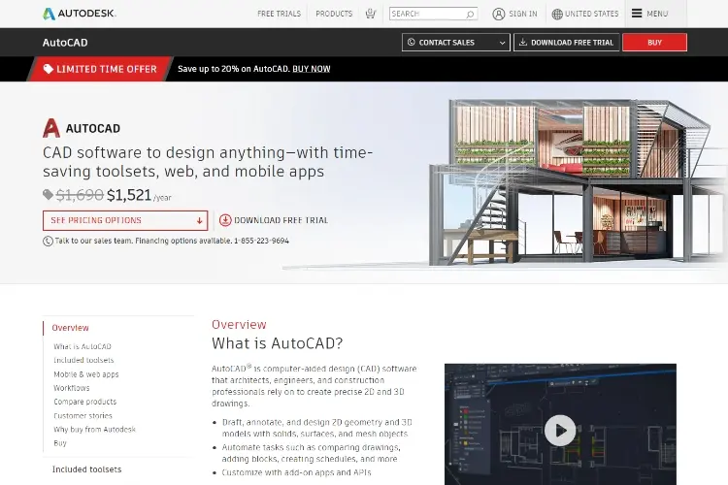Viewport: 728px width, 485px height.
Task: Go to 'Included toolsets' sub-link under Overview
Action: coord(83,360)
